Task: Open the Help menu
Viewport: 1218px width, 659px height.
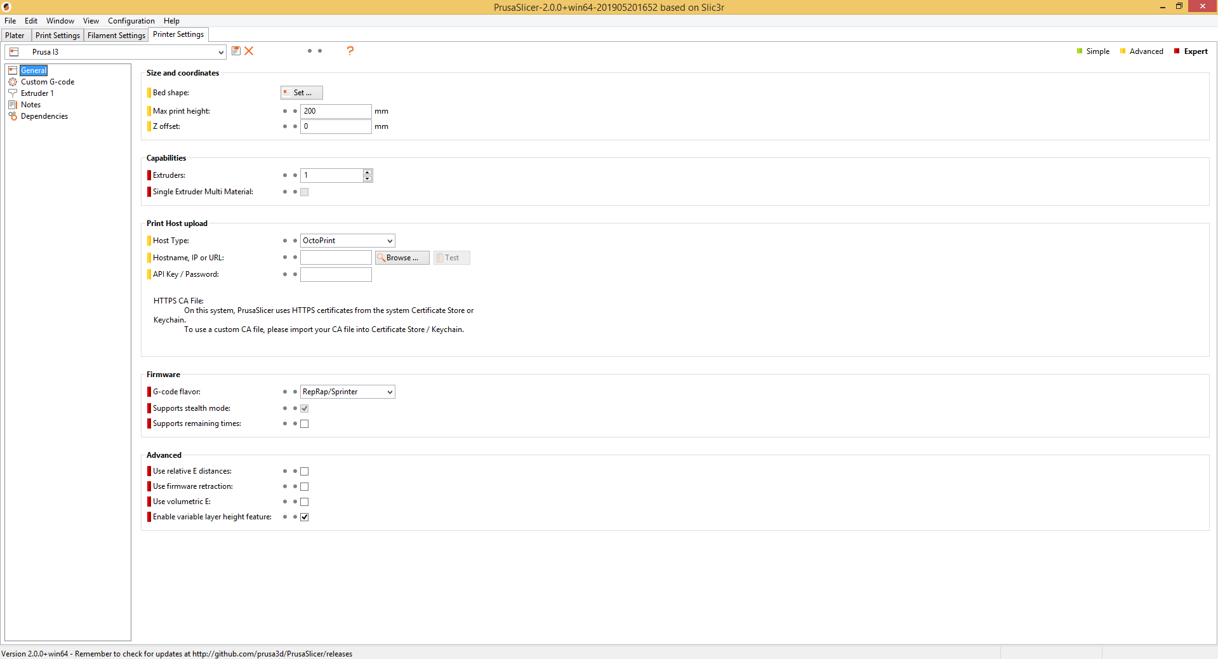Action: [x=171, y=21]
